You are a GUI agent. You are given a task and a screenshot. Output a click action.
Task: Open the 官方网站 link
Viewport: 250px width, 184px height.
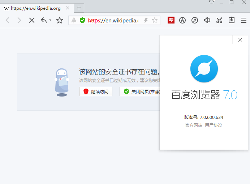pos(194,125)
